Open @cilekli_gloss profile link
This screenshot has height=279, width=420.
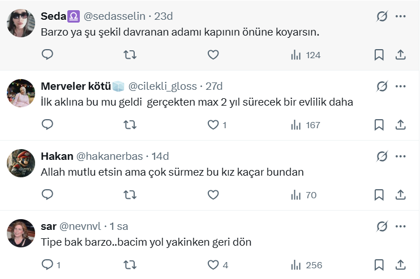pyautogui.click(x=162, y=86)
